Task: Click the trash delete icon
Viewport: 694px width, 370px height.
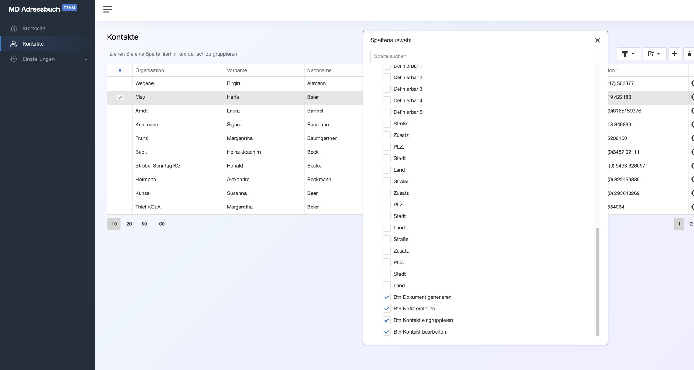Action: (689, 54)
